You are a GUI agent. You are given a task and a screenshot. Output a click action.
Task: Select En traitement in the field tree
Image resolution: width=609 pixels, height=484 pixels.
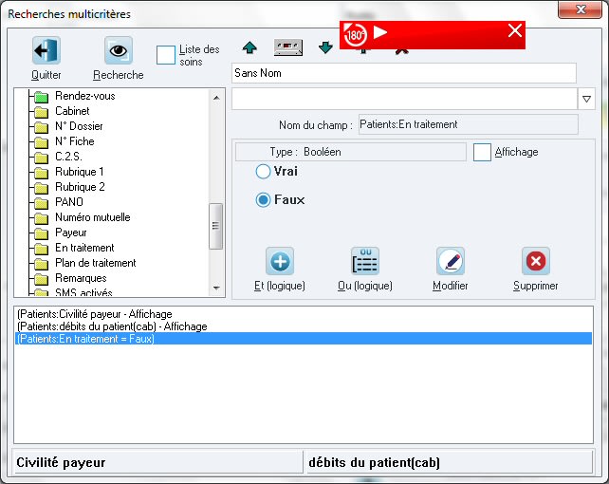(84, 248)
